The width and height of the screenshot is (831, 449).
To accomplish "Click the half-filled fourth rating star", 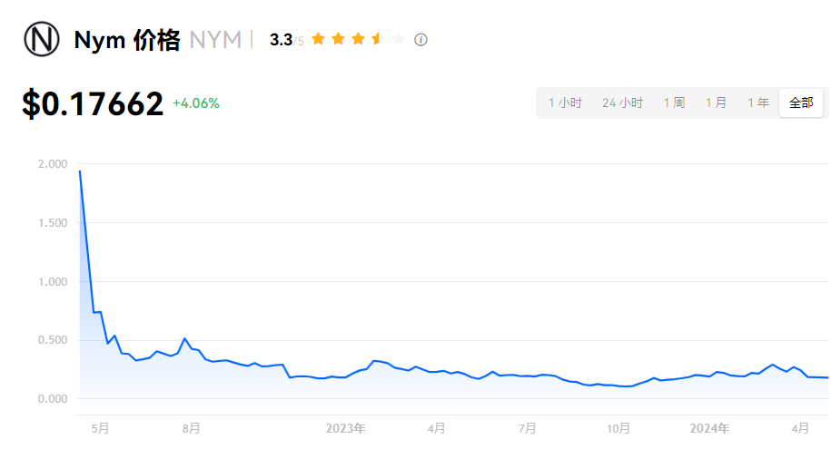I will pos(377,39).
